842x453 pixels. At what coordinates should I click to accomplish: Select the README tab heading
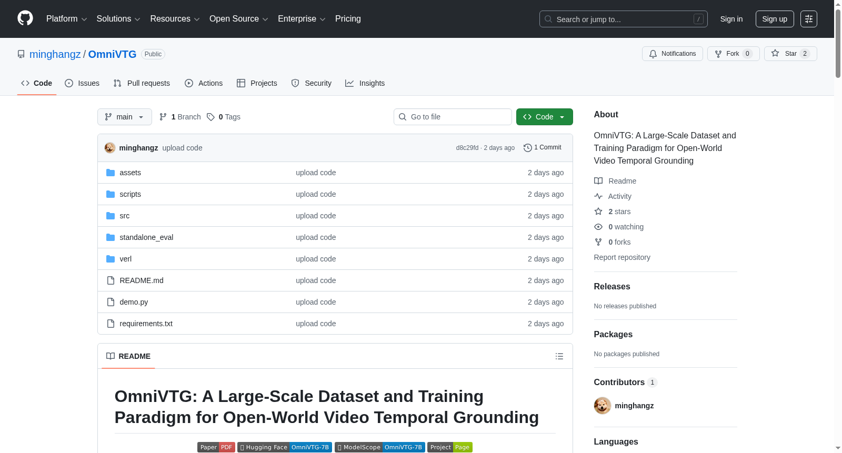(128, 356)
